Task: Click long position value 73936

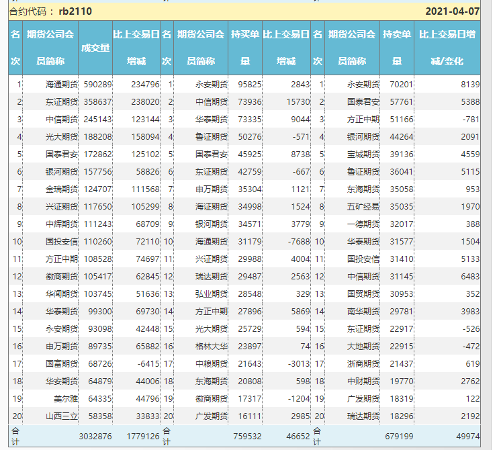Action: pyautogui.click(x=250, y=101)
